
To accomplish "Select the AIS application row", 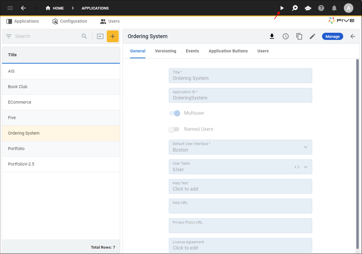I will tap(61, 71).
